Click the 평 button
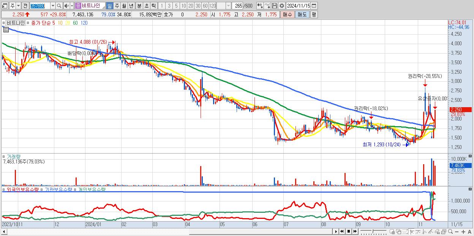 click(314, 14)
